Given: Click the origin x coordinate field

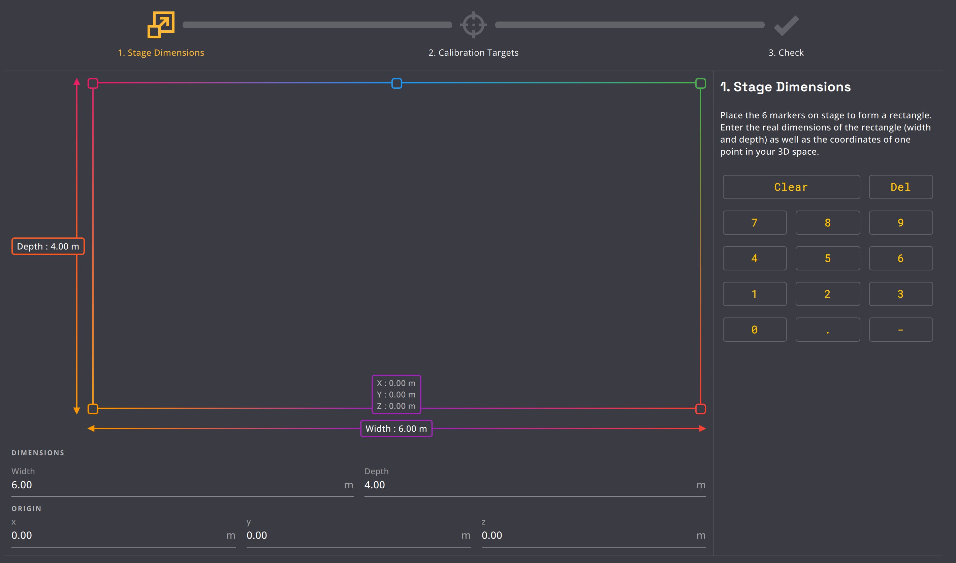Looking at the screenshot, I should pyautogui.click(x=118, y=535).
